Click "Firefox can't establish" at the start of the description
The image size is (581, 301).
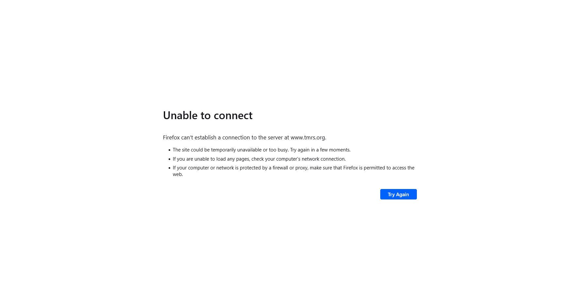point(190,137)
